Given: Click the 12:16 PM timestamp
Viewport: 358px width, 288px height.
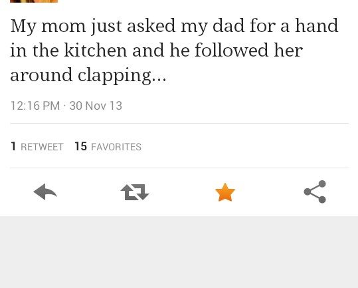Looking at the screenshot, I should click(x=35, y=106).
